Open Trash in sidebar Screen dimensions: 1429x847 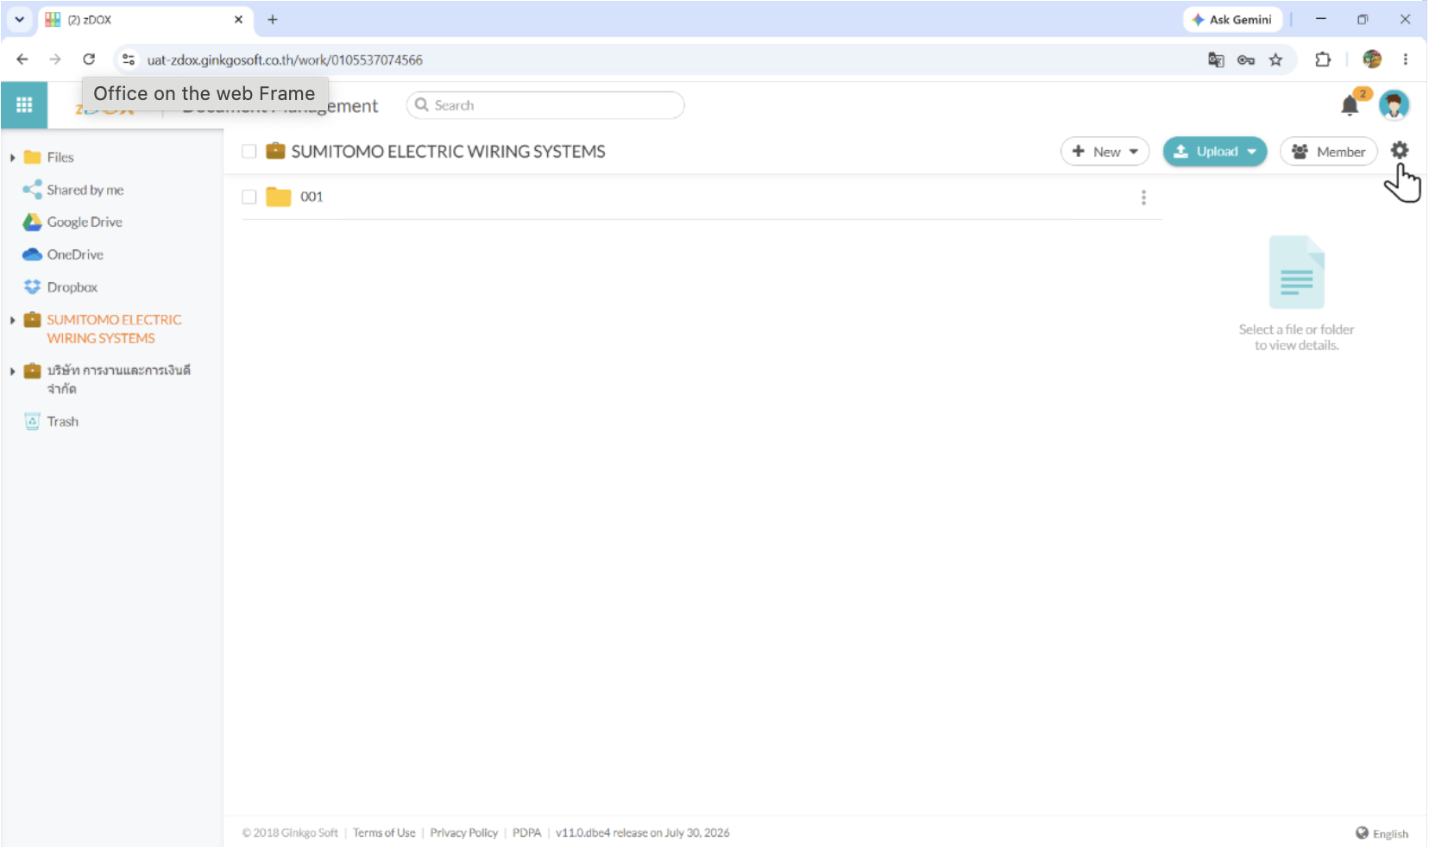[63, 422]
